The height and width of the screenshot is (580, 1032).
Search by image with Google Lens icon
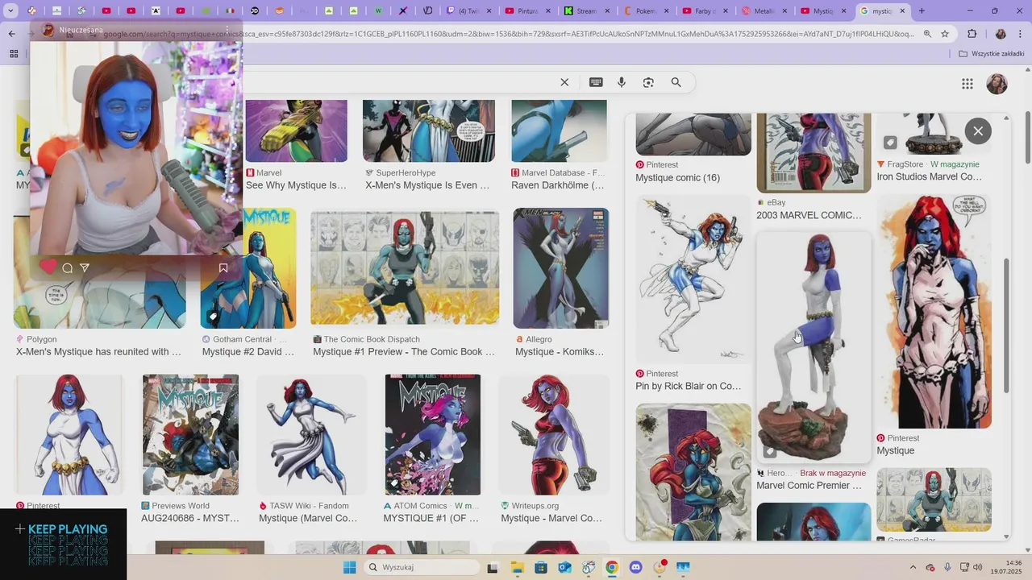click(648, 82)
